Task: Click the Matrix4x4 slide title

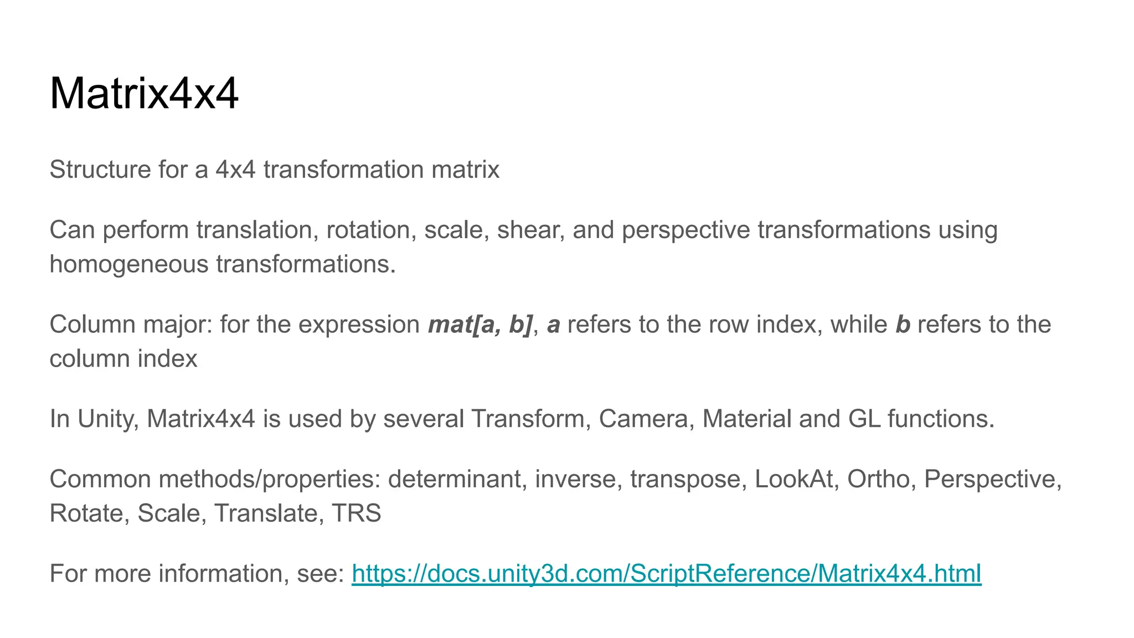Action: (144, 94)
